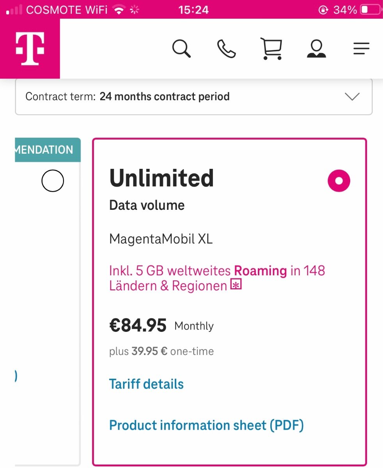Screen dimensions: 383x468
Task: Open the shopping cart icon
Action: pyautogui.click(x=271, y=49)
